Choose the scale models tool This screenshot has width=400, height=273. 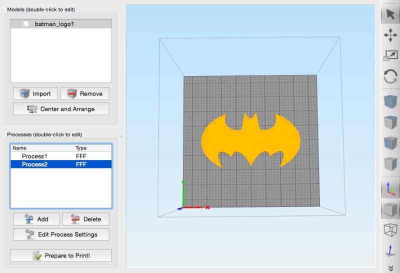pos(390,56)
